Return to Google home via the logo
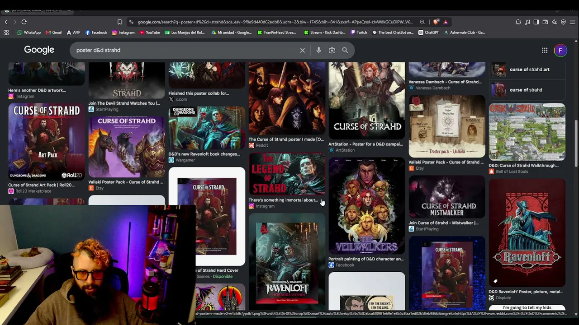 (39, 50)
